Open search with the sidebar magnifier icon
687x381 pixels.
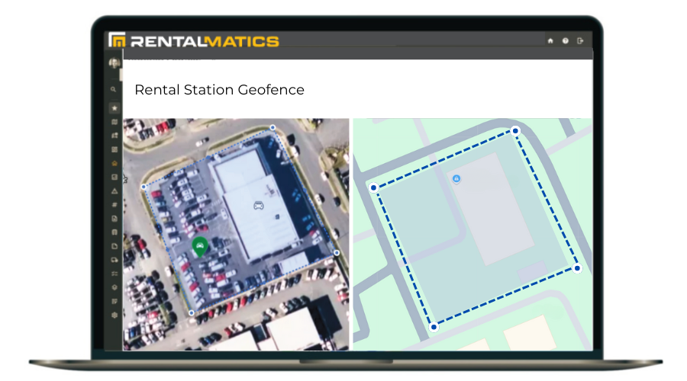(x=114, y=89)
